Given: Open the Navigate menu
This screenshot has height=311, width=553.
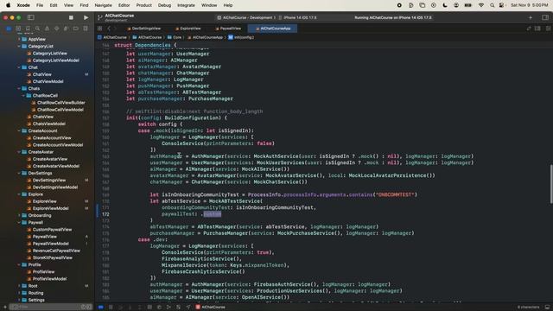Looking at the screenshot, I should pyautogui.click(x=104, y=5).
